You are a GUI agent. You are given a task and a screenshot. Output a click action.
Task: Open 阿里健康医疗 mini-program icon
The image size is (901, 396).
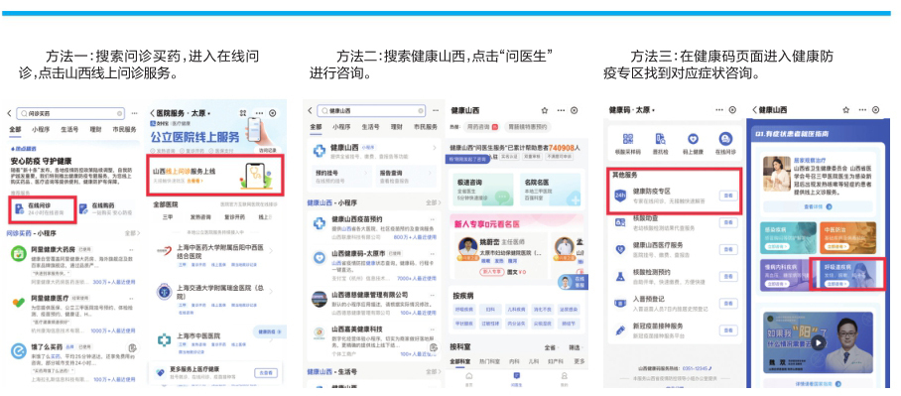click(19, 302)
